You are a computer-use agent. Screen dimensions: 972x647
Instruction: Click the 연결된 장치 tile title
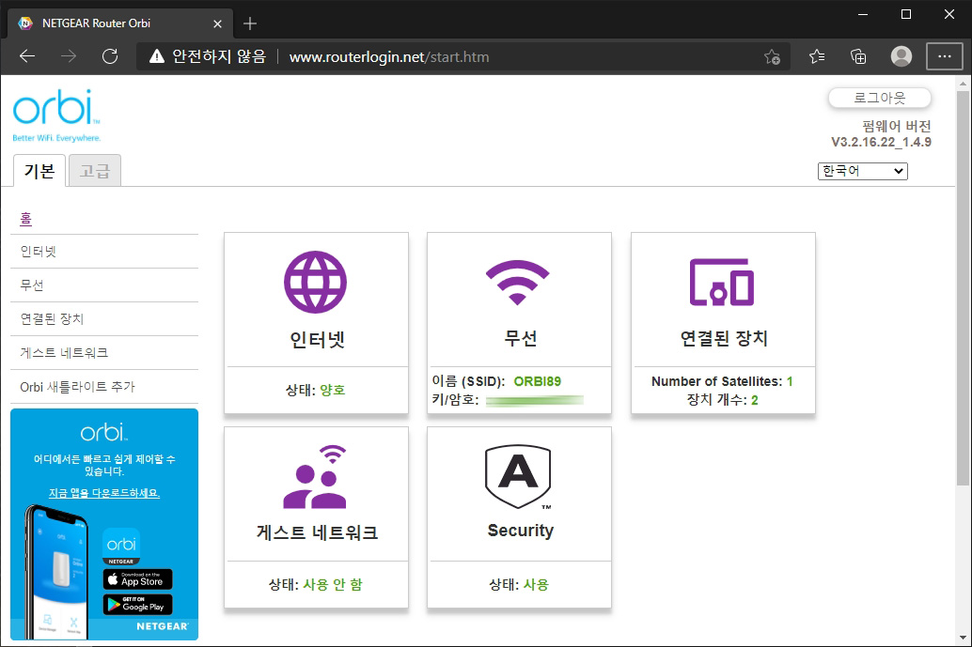[724, 338]
